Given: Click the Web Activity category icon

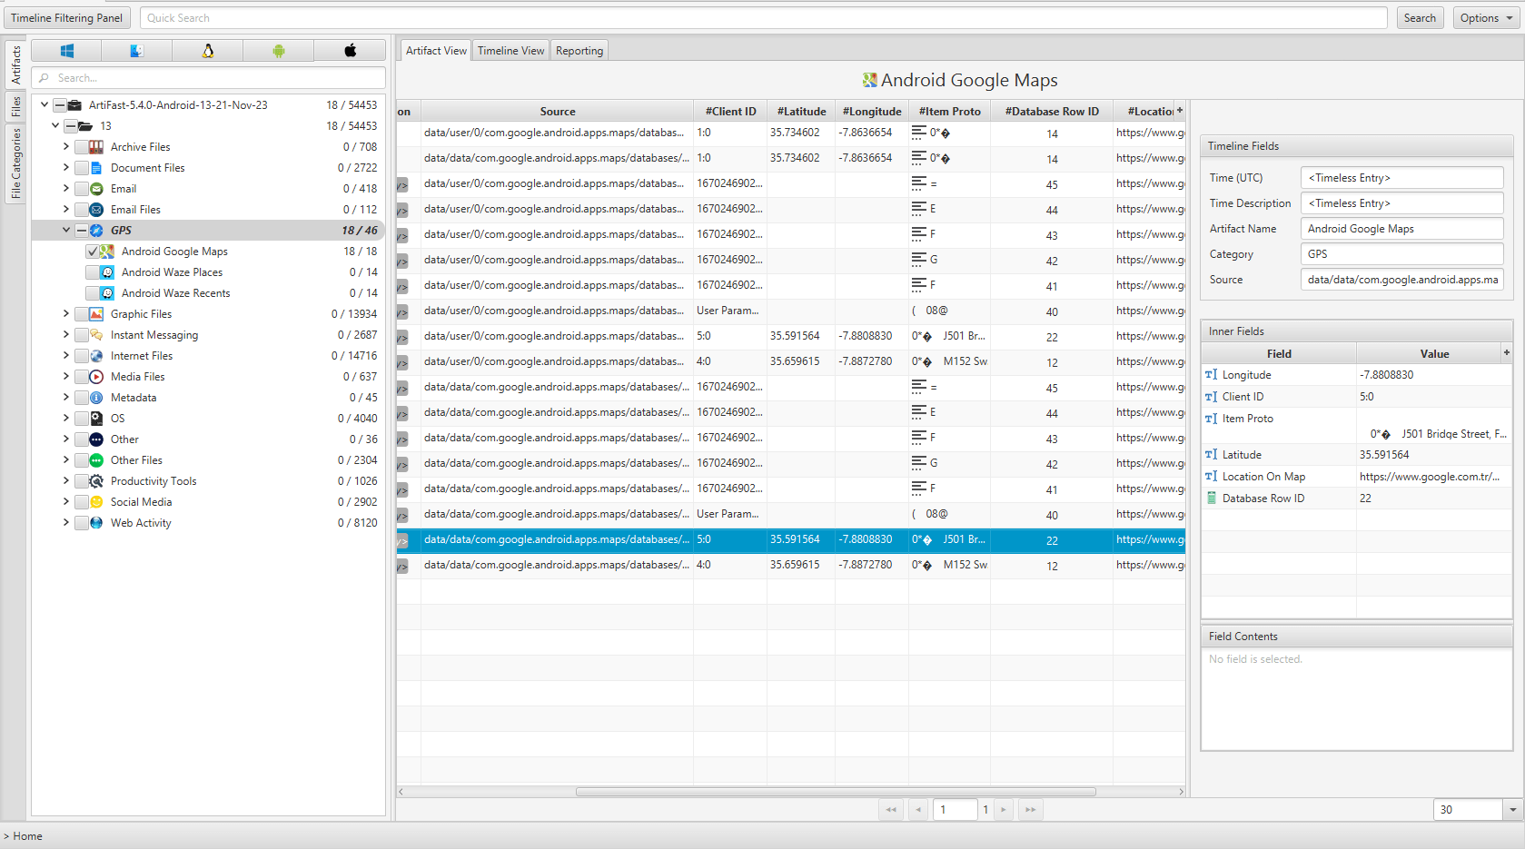Looking at the screenshot, I should tap(96, 523).
